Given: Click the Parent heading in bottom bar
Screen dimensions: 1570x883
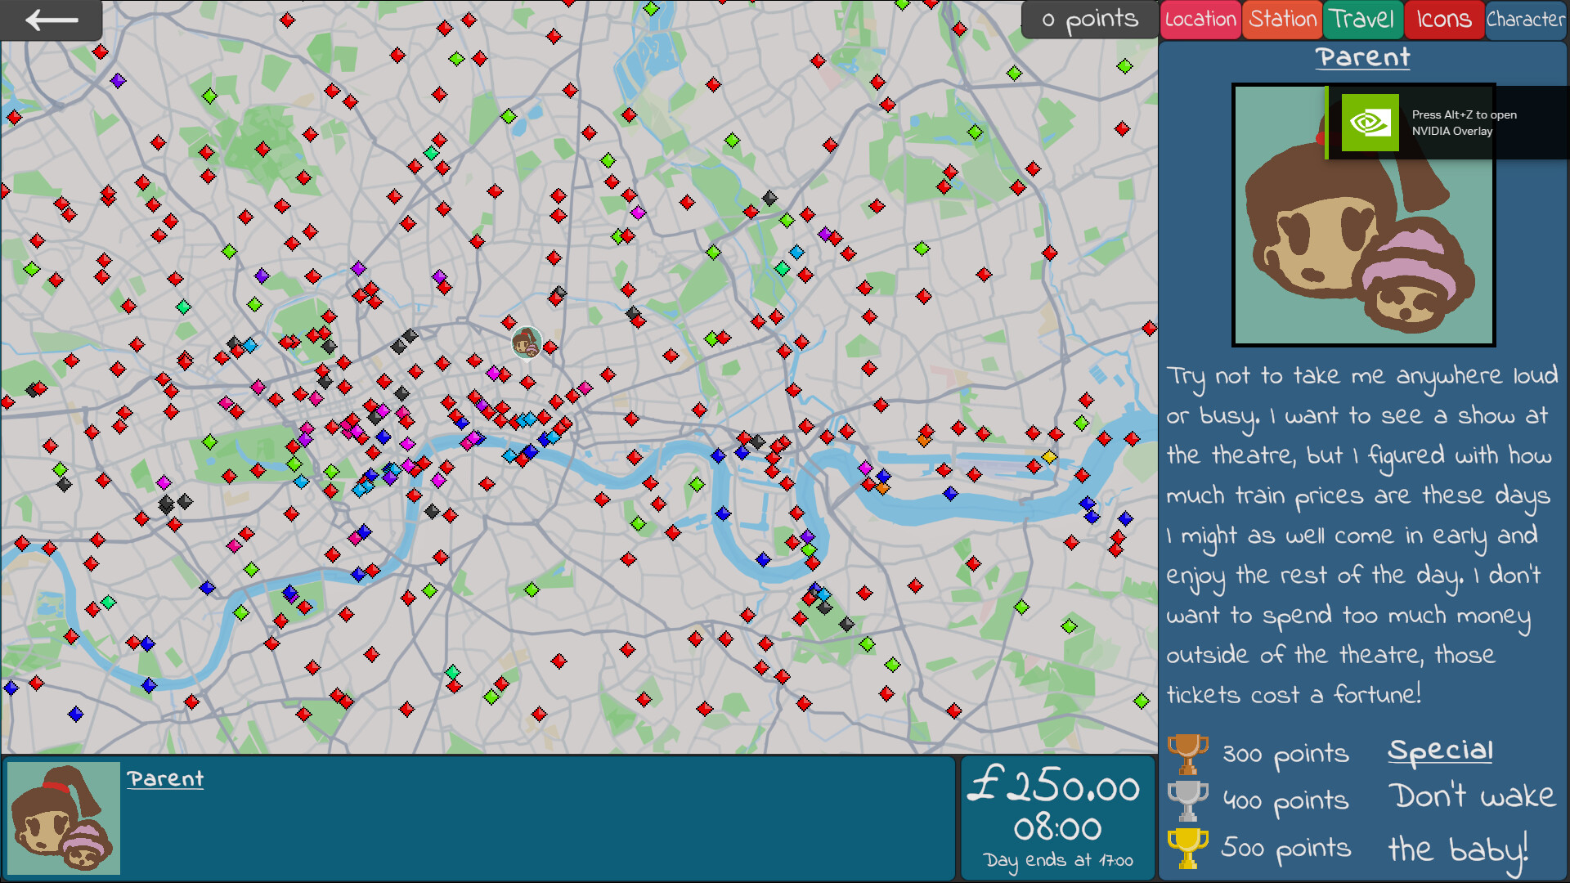Looking at the screenshot, I should 165,779.
